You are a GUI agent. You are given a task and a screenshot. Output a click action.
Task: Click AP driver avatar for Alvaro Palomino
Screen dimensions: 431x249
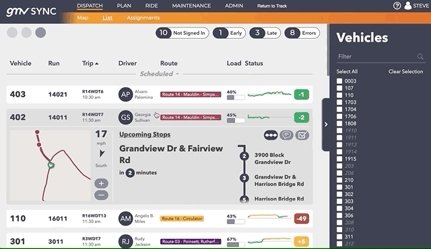click(x=126, y=95)
